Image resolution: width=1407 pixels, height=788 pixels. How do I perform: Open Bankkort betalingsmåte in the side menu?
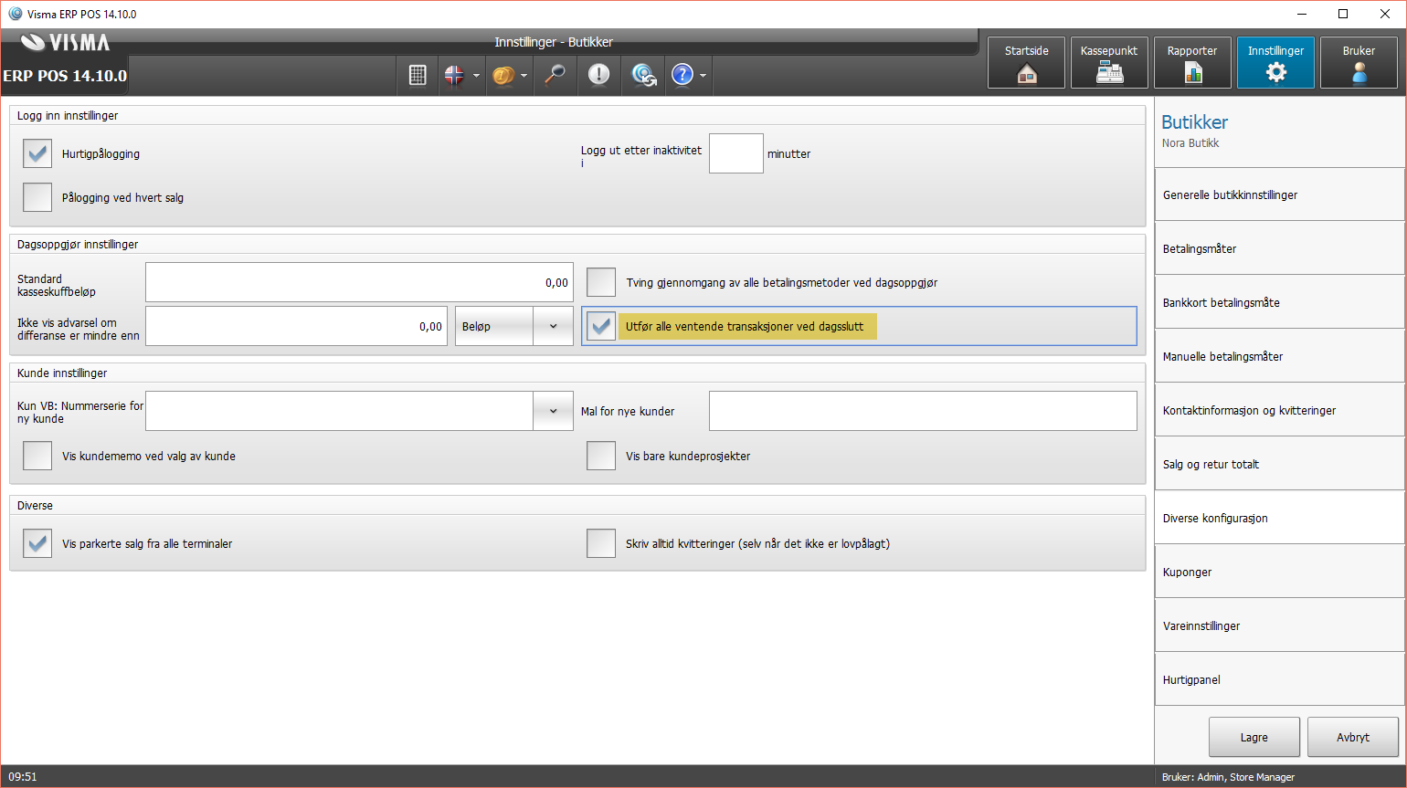[1279, 302]
